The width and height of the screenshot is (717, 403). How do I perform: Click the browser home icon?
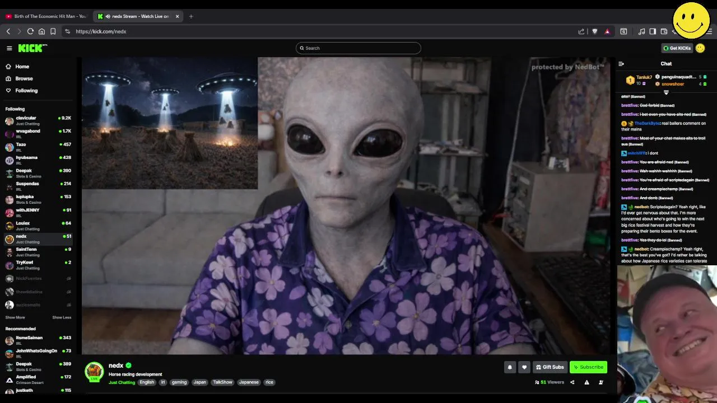41,31
